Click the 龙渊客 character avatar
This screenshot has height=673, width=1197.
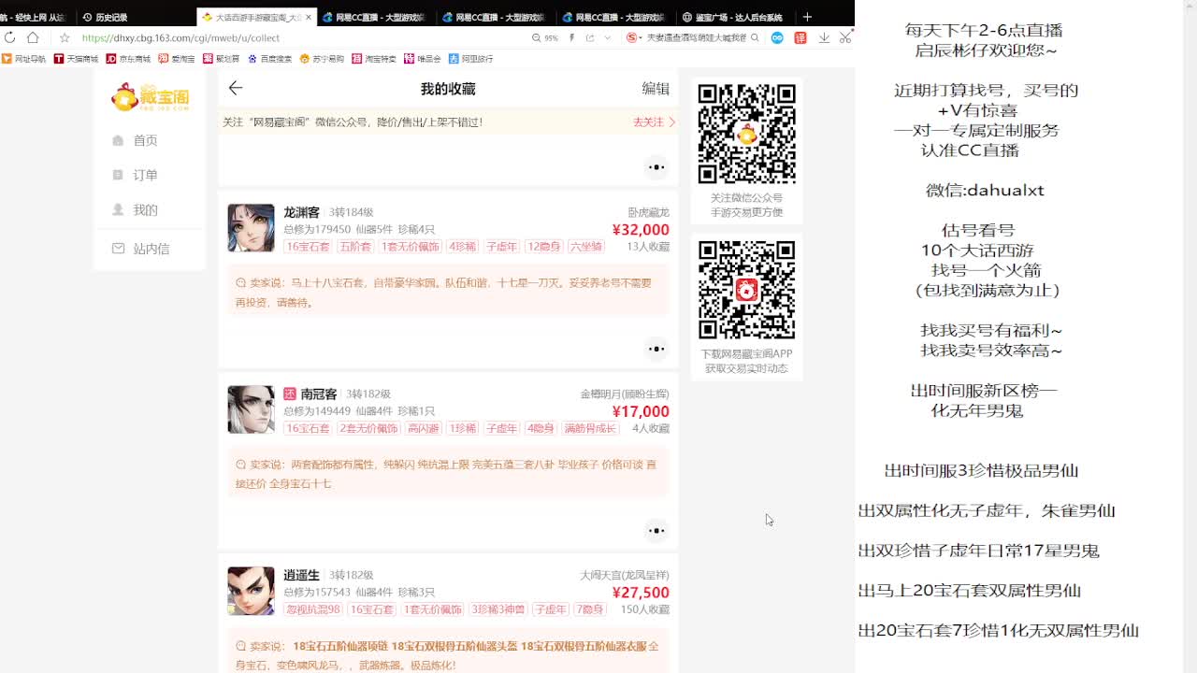pos(252,228)
